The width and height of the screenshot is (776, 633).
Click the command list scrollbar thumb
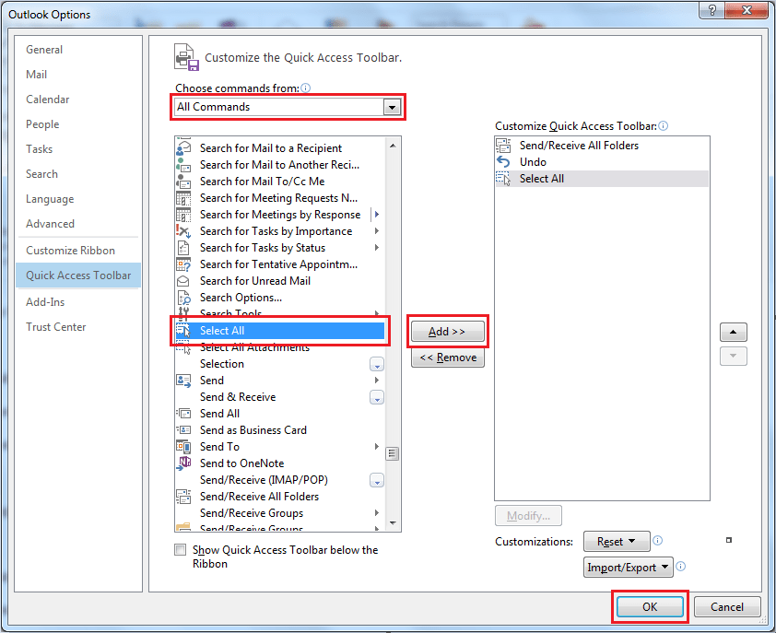click(x=392, y=453)
